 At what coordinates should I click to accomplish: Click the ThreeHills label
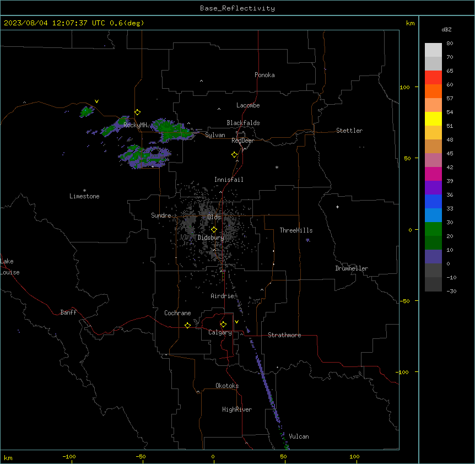(296, 230)
